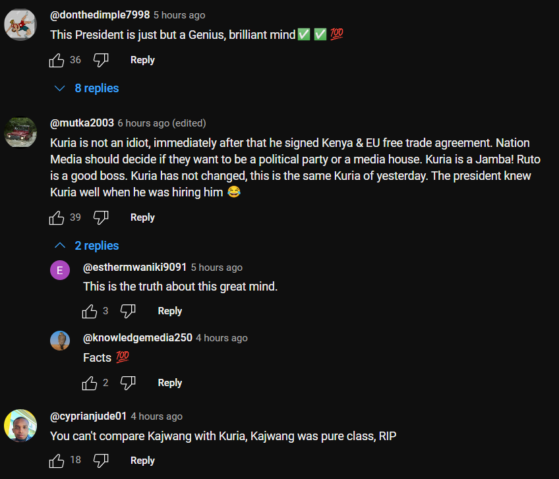Like the 'Facts' reply by @knowledgemedia250
The height and width of the screenshot is (479, 559).
(90, 383)
